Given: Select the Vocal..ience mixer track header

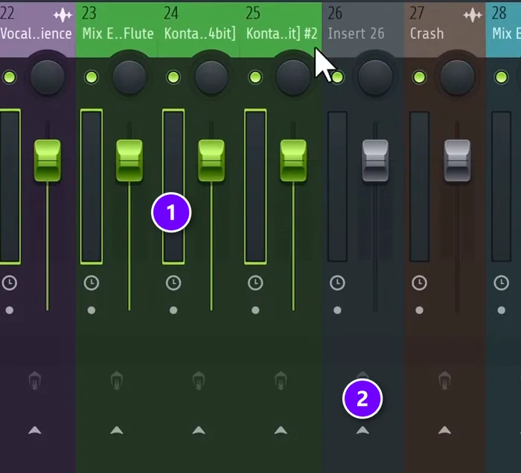Looking at the screenshot, I should [x=37, y=29].
